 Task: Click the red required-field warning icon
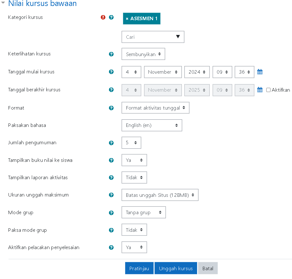(103, 17)
